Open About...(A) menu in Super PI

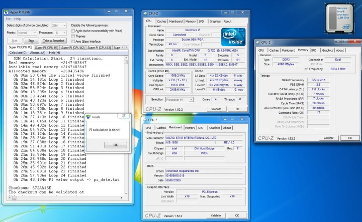point(38,53)
